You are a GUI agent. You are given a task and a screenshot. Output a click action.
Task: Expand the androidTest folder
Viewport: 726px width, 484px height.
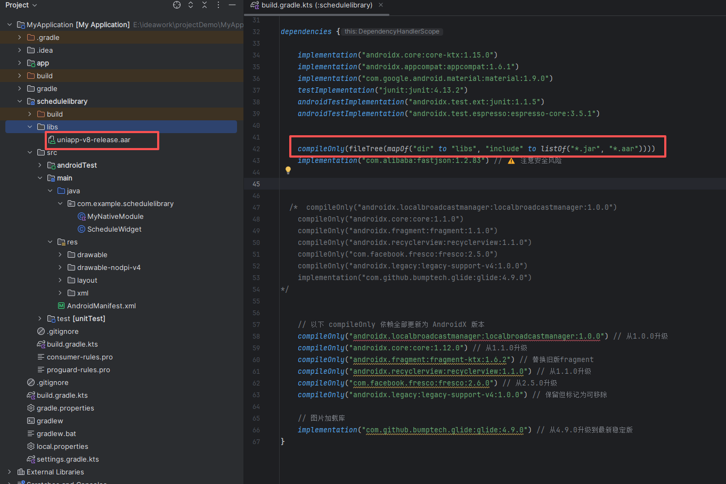point(40,165)
